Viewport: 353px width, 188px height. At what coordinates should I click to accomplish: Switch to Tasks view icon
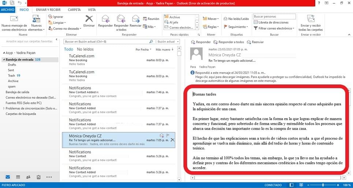click(x=38, y=177)
